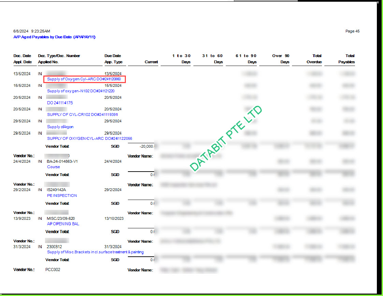Screen dimensions: 383x296
Task: Click the Vendor No. label beside PCC002
Action: tap(24, 270)
